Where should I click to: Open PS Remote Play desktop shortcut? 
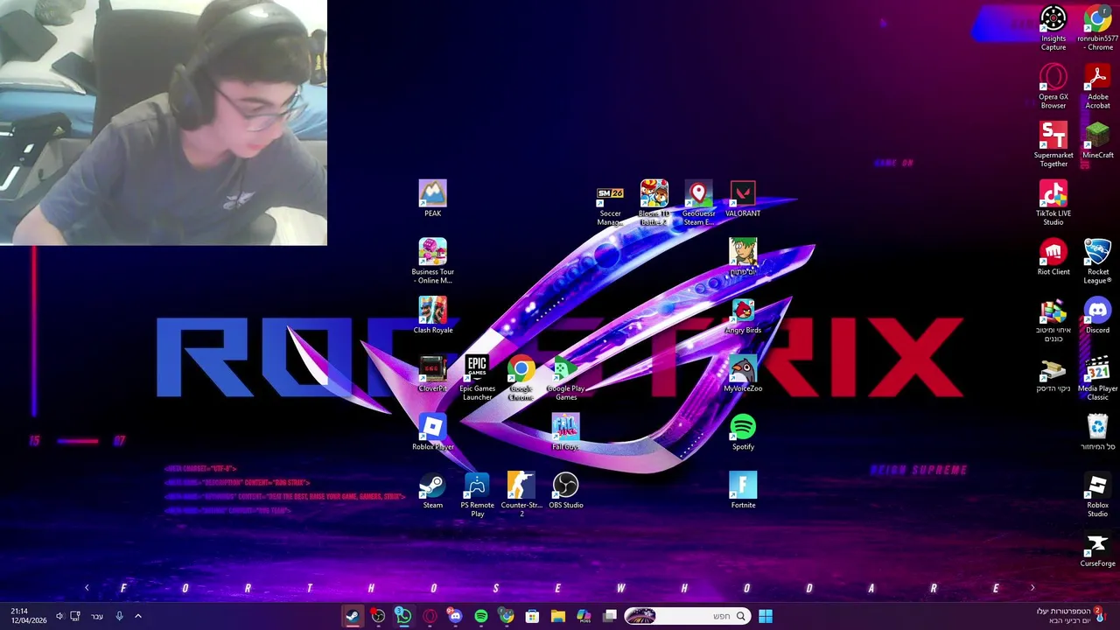(x=477, y=494)
